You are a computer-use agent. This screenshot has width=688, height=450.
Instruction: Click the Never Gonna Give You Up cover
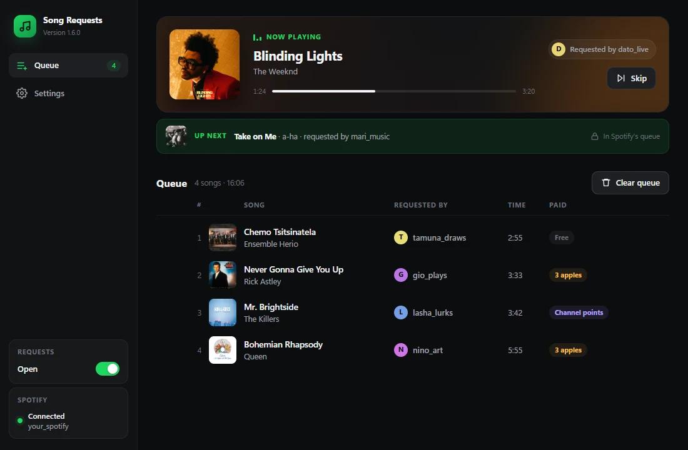(x=223, y=275)
